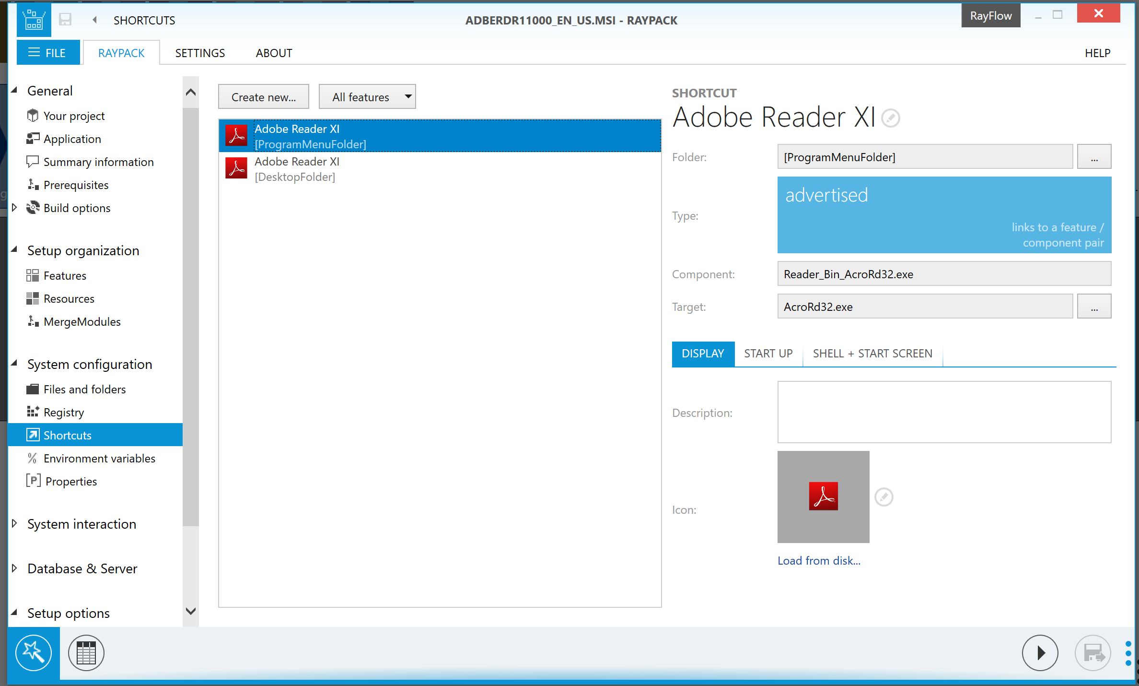Viewport: 1139px width, 686px height.
Task: Select the Adobe Reader XI ProgramMenuFolder shortcut
Action: pos(440,136)
